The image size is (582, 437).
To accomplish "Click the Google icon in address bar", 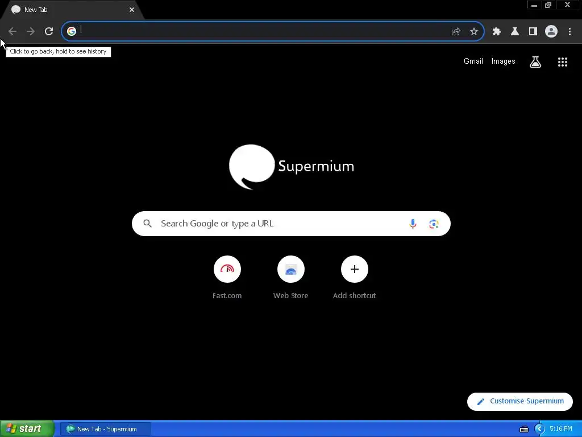I will (72, 31).
